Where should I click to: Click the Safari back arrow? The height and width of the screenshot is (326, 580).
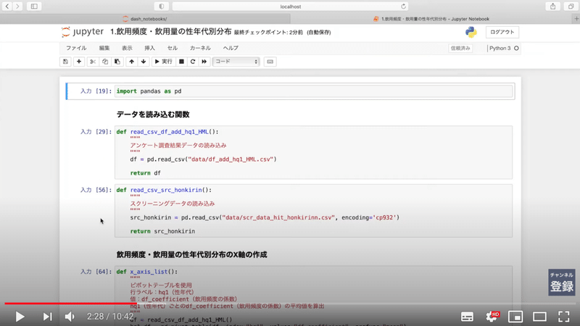coord(7,7)
